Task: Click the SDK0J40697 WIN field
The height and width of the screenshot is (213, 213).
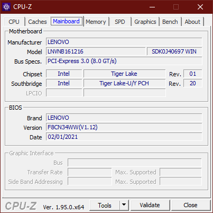Action: tap(174, 51)
